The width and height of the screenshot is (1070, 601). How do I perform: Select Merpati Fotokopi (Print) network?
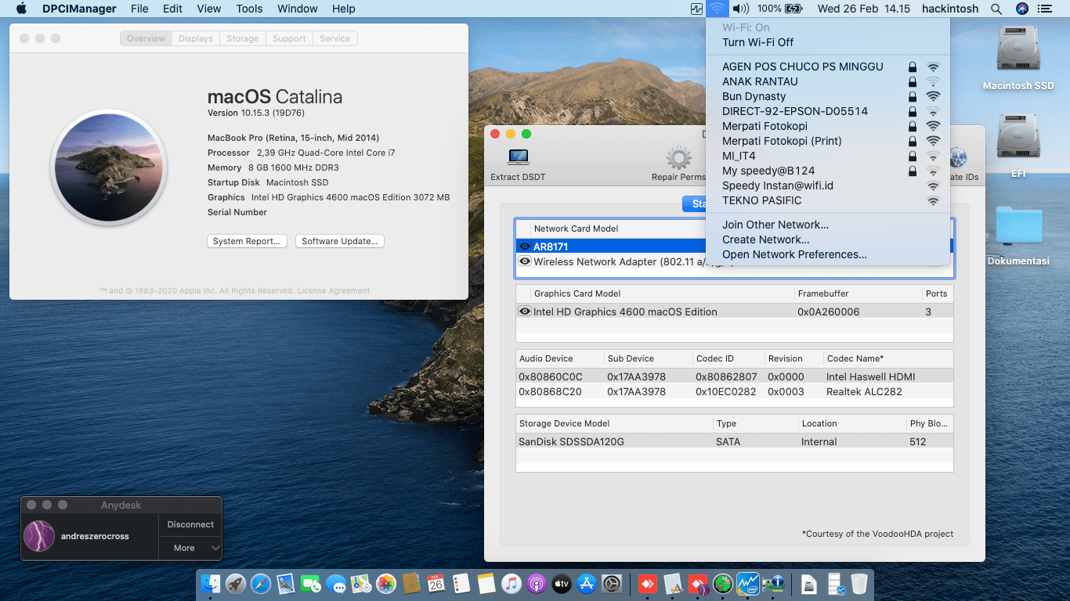coord(827,141)
